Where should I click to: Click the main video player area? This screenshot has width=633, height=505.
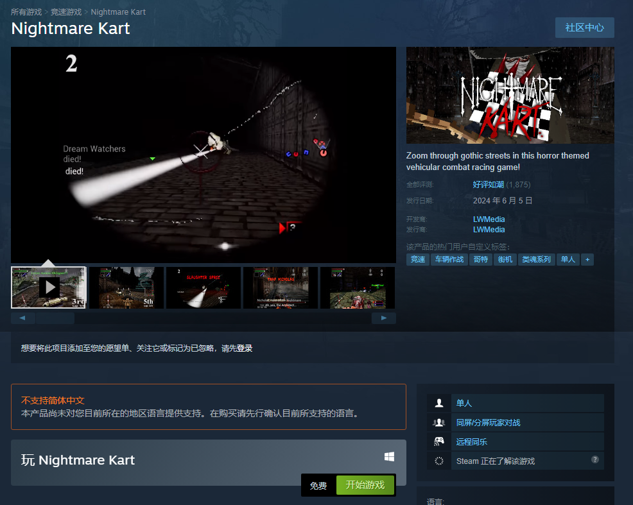click(204, 155)
